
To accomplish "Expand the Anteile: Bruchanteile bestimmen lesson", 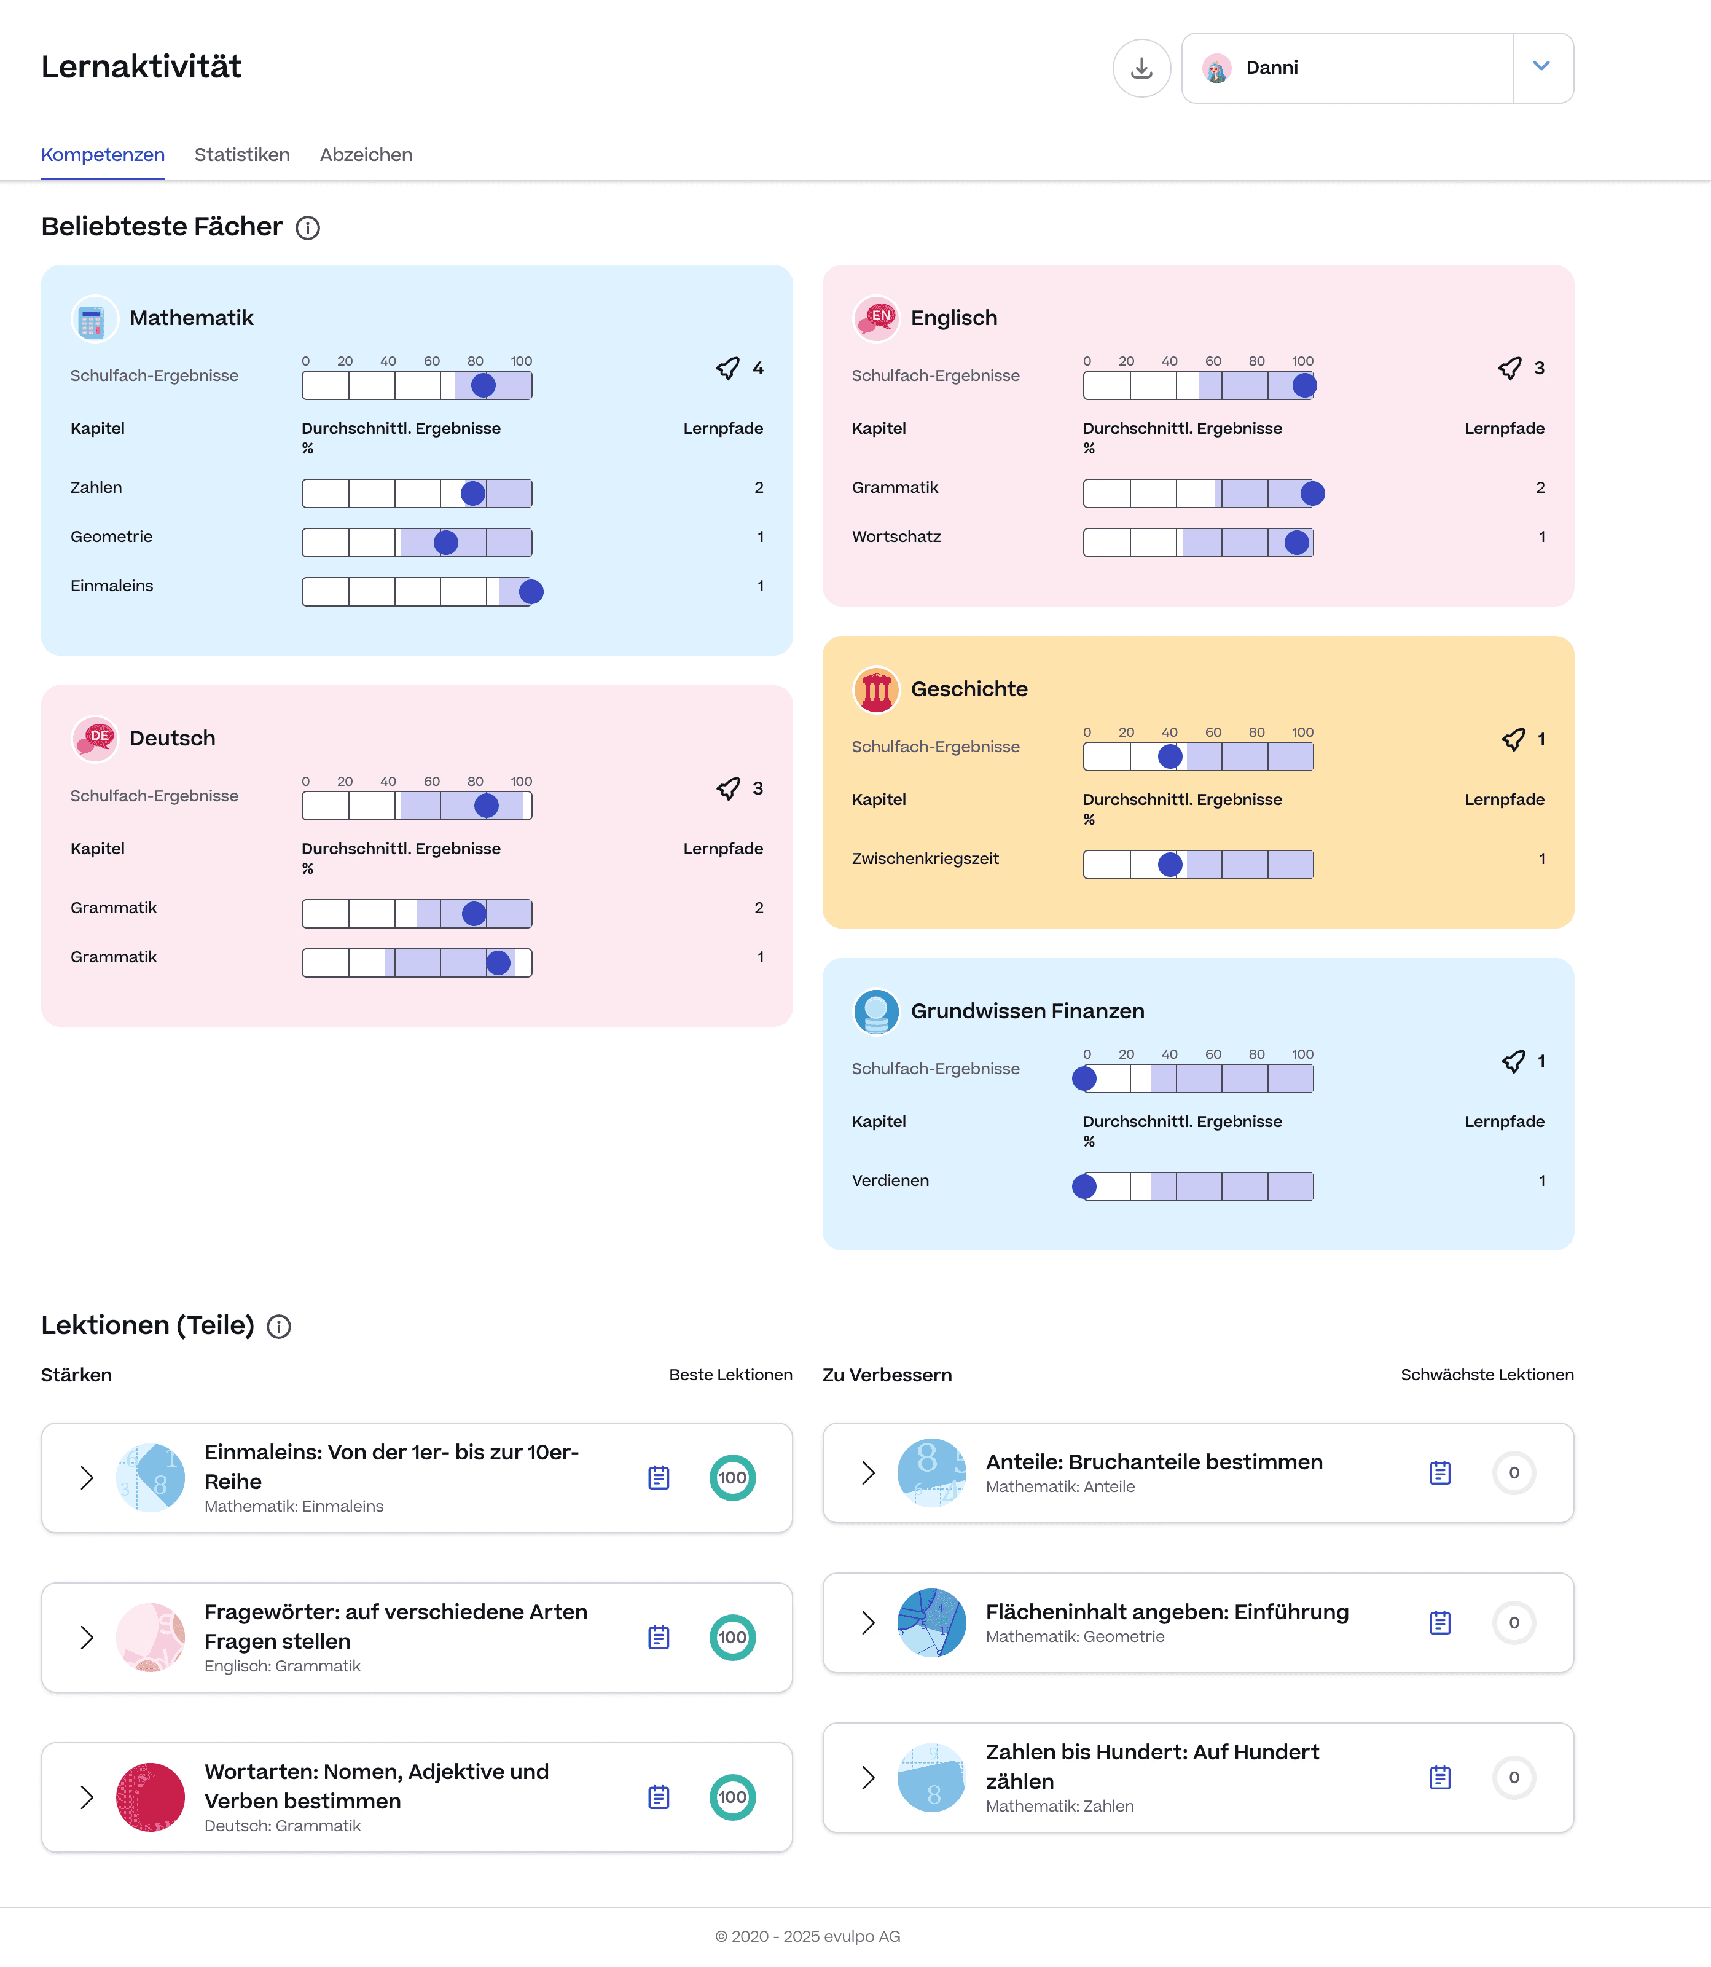I will click(x=868, y=1474).
